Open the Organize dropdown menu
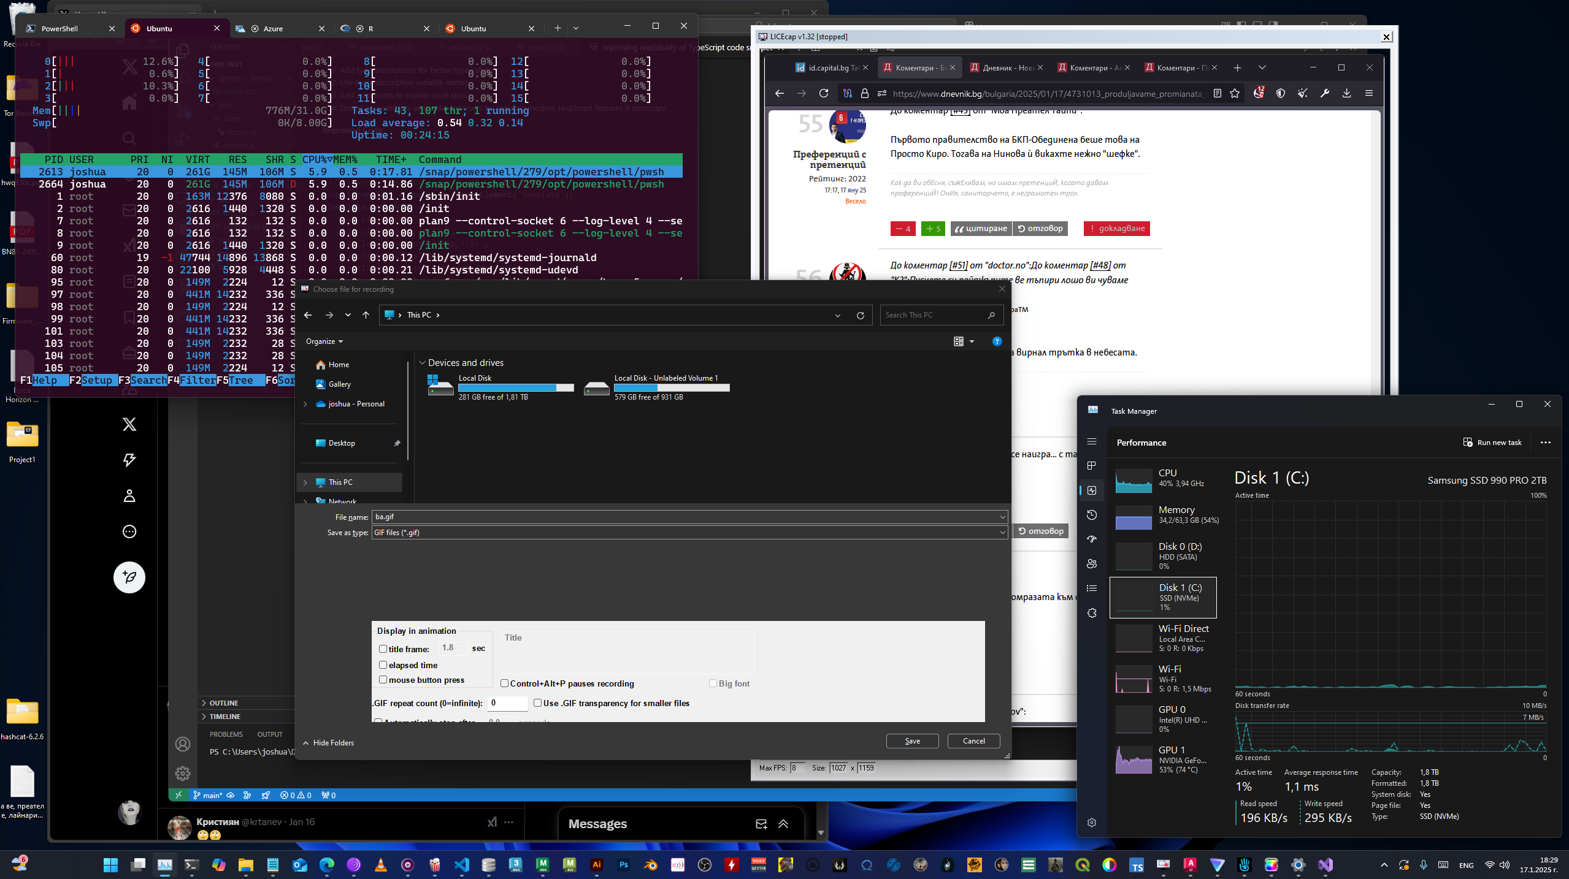The width and height of the screenshot is (1569, 879). coord(324,341)
